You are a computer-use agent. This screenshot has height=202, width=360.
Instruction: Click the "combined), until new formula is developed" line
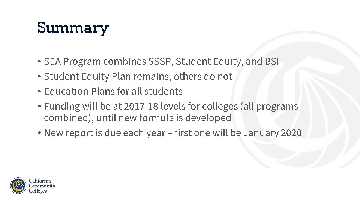[x=137, y=118]
